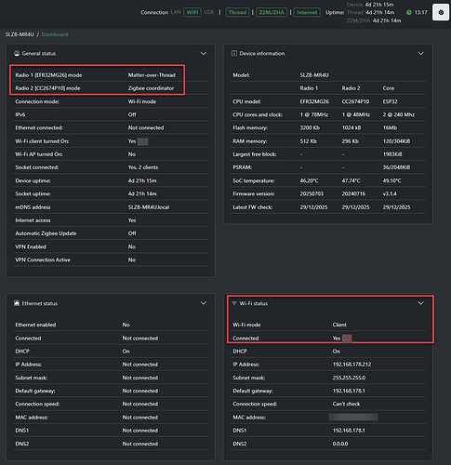Click the WIFI connection badge
Image resolution: width=451 pixels, height=465 pixels.
[x=192, y=12]
